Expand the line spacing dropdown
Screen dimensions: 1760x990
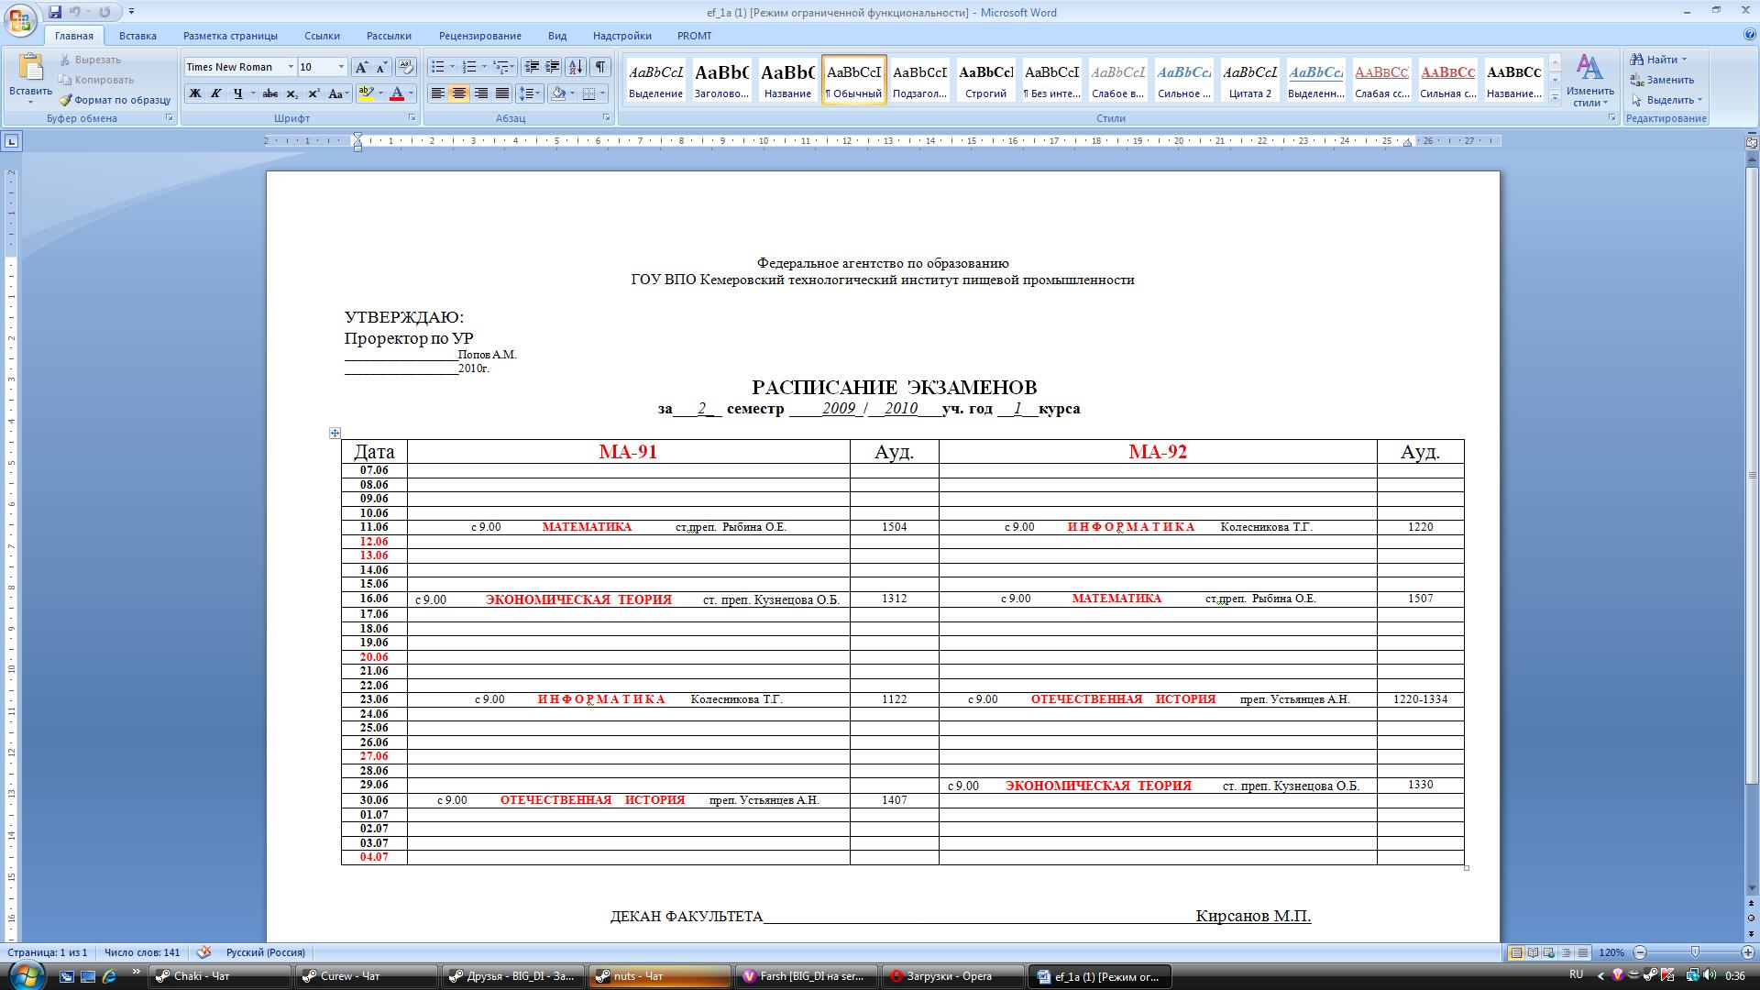coord(539,93)
